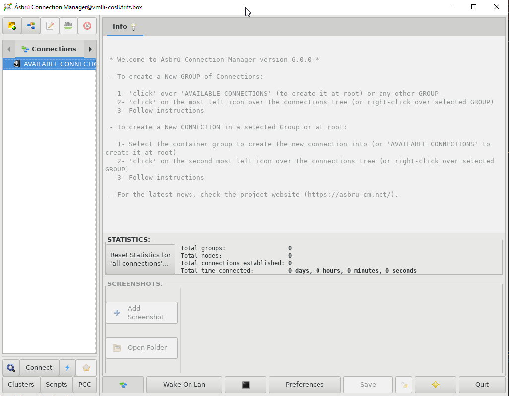This screenshot has width=509, height=396.
Task: Click the Quit button
Action: pyautogui.click(x=482, y=384)
